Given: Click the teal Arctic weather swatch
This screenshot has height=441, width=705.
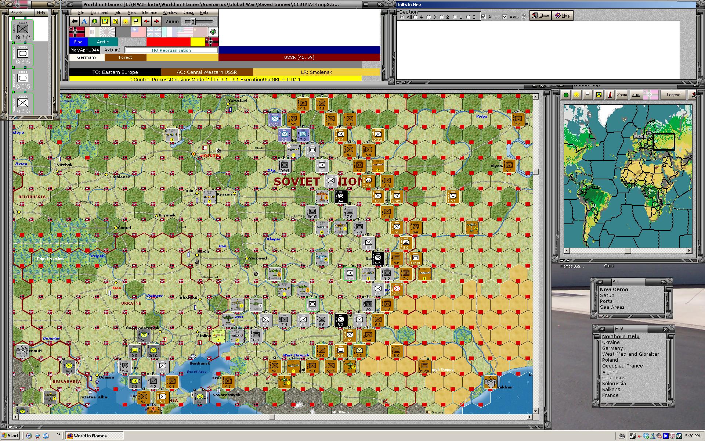Looking at the screenshot, I should (103, 42).
